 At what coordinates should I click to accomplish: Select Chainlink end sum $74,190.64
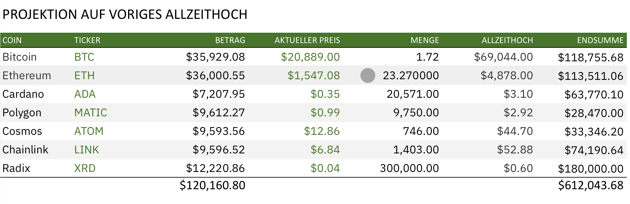tap(594, 150)
